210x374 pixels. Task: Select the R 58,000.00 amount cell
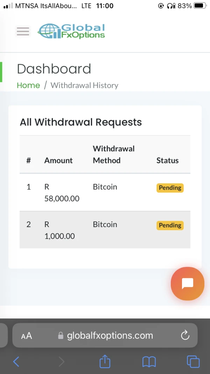62,193
